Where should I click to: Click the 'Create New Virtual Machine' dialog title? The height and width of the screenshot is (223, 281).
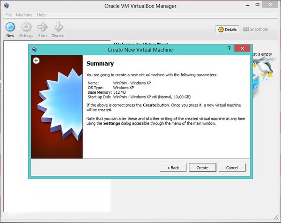(140, 50)
